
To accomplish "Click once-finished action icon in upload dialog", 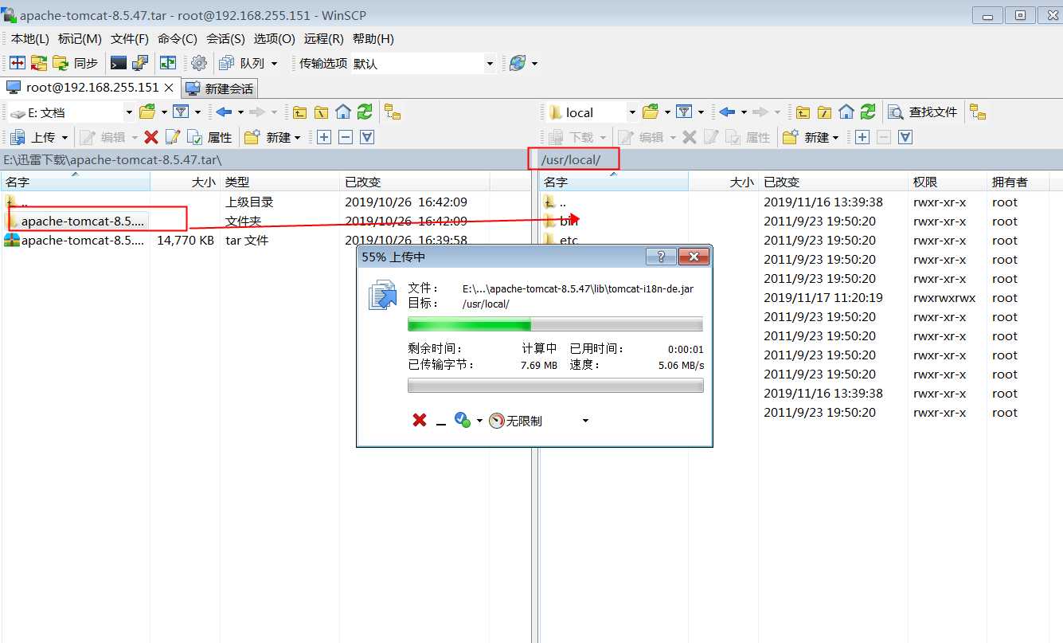I will point(463,420).
